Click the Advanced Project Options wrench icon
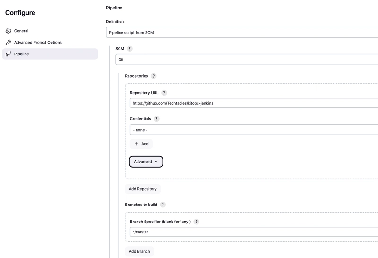The width and height of the screenshot is (378, 258). [8, 43]
